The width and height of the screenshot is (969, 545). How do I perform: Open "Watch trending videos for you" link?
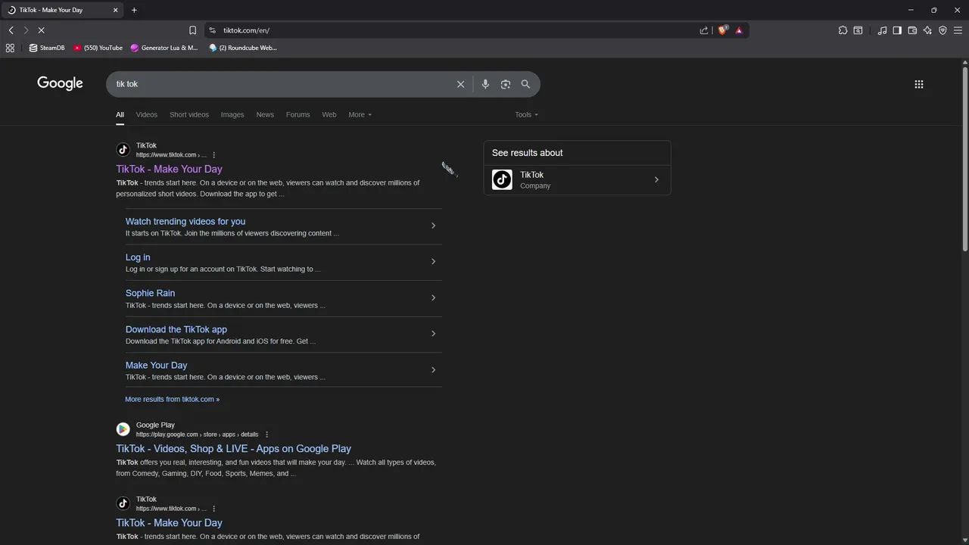tap(185, 222)
